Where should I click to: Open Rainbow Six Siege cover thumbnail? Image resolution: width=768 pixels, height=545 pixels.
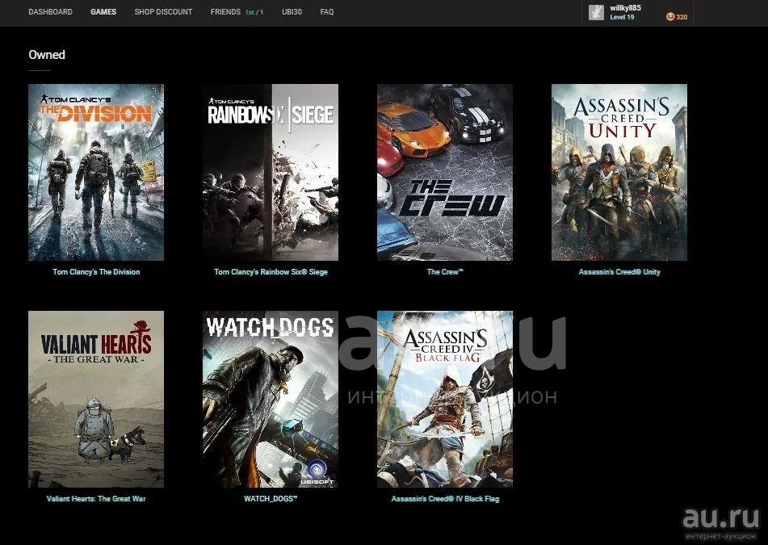tap(271, 172)
